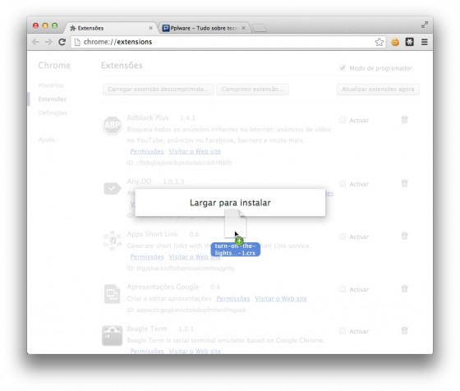
Task: Open the cookie extension icon in toolbar
Action: tap(395, 42)
